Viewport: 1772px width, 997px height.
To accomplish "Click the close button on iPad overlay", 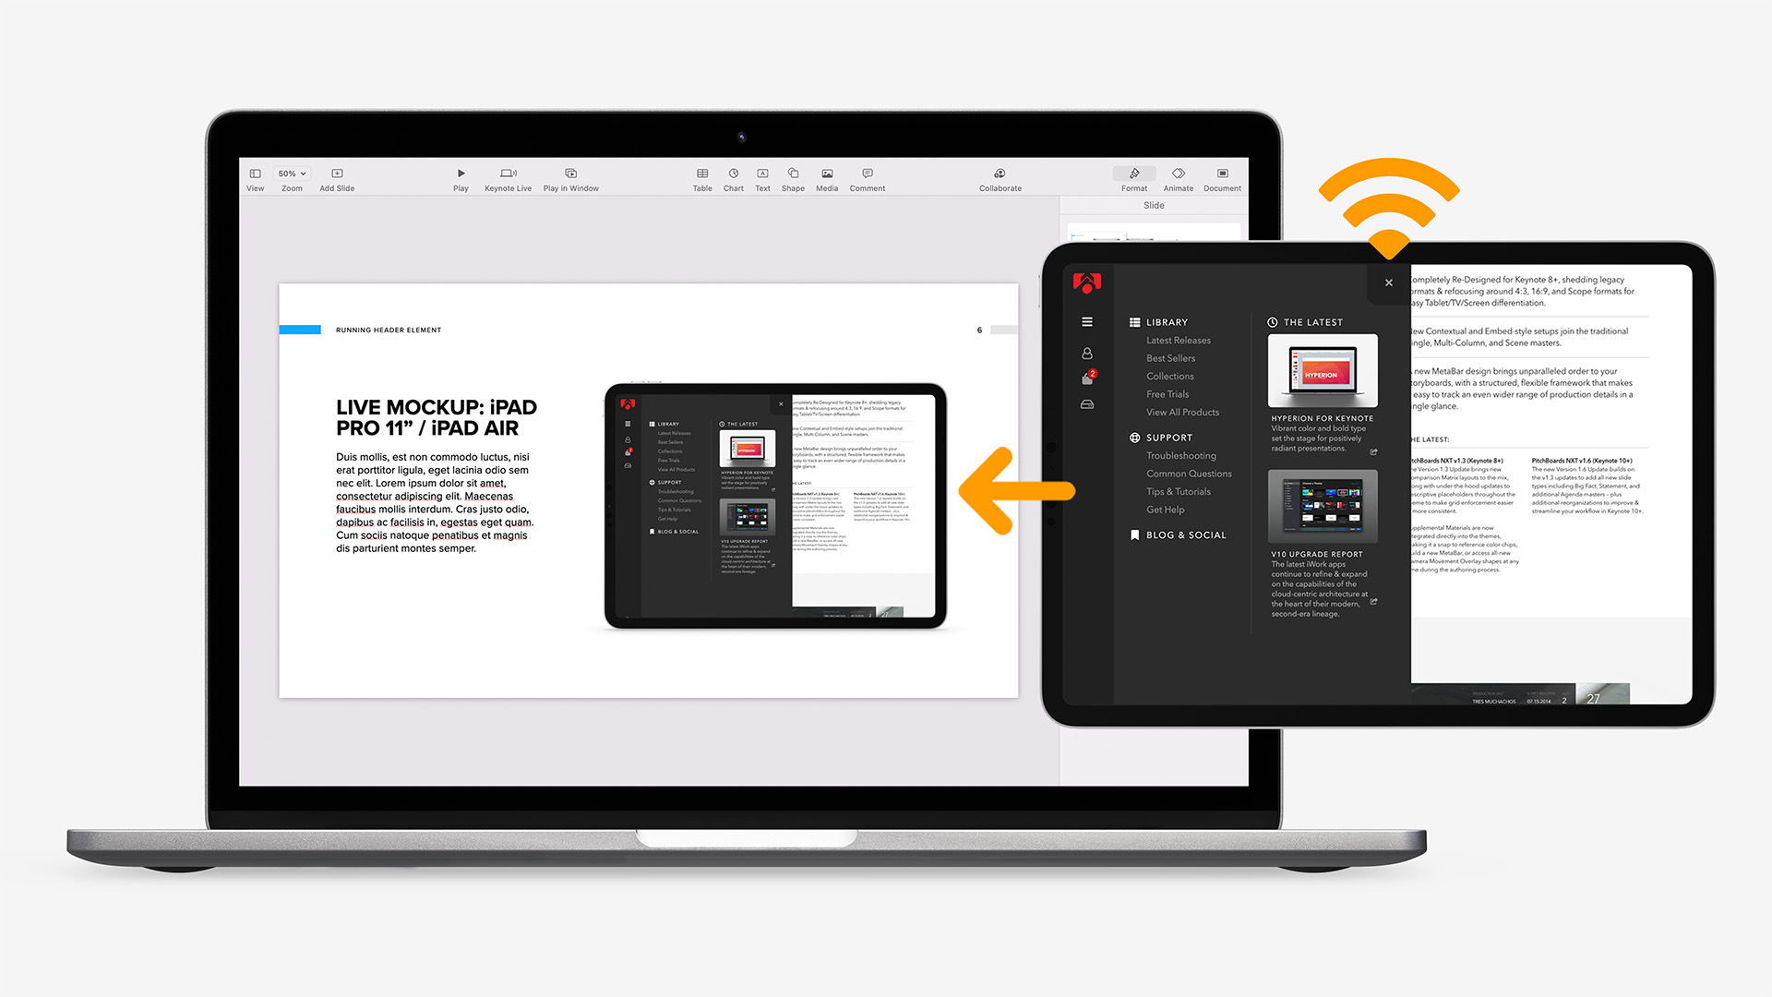I will (x=1390, y=282).
